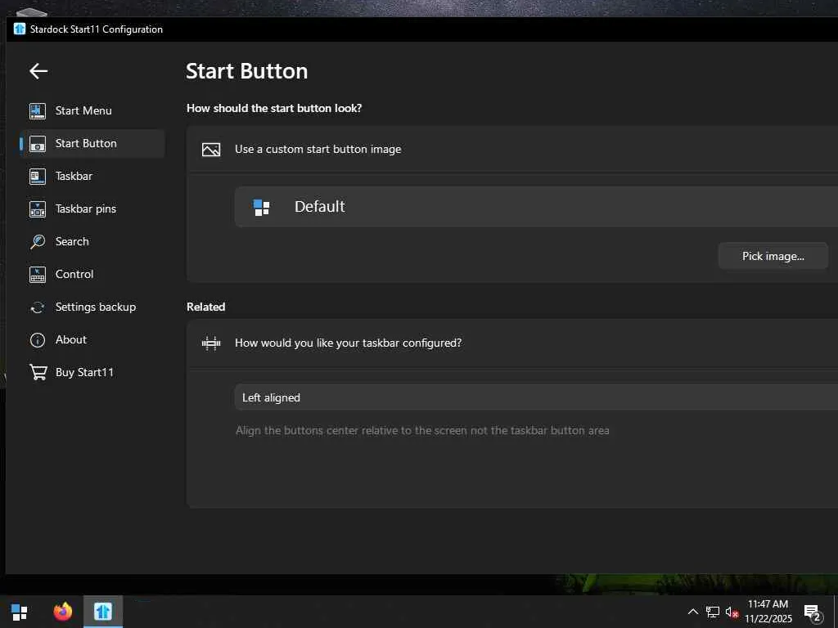Click the Pick image... button
The image size is (838, 628).
click(773, 256)
